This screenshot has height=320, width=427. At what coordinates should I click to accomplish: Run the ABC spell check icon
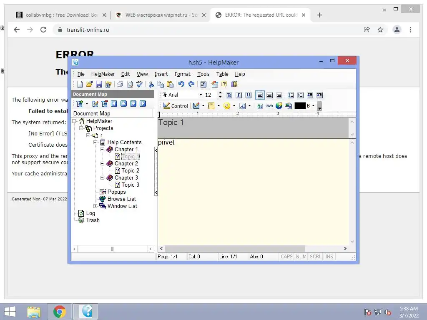(139, 84)
